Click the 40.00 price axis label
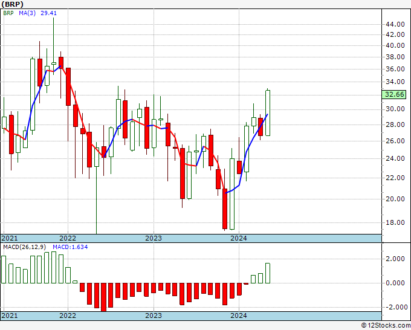 coord(395,45)
